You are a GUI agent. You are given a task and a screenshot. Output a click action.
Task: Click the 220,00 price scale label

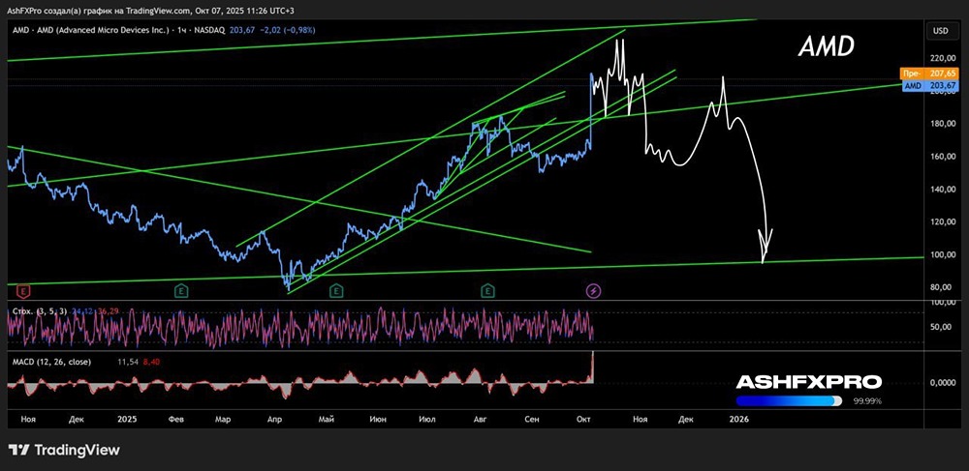click(x=943, y=59)
